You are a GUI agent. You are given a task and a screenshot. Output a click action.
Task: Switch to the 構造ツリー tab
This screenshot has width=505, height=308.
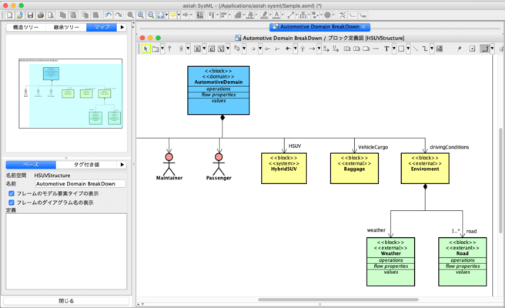pos(25,27)
